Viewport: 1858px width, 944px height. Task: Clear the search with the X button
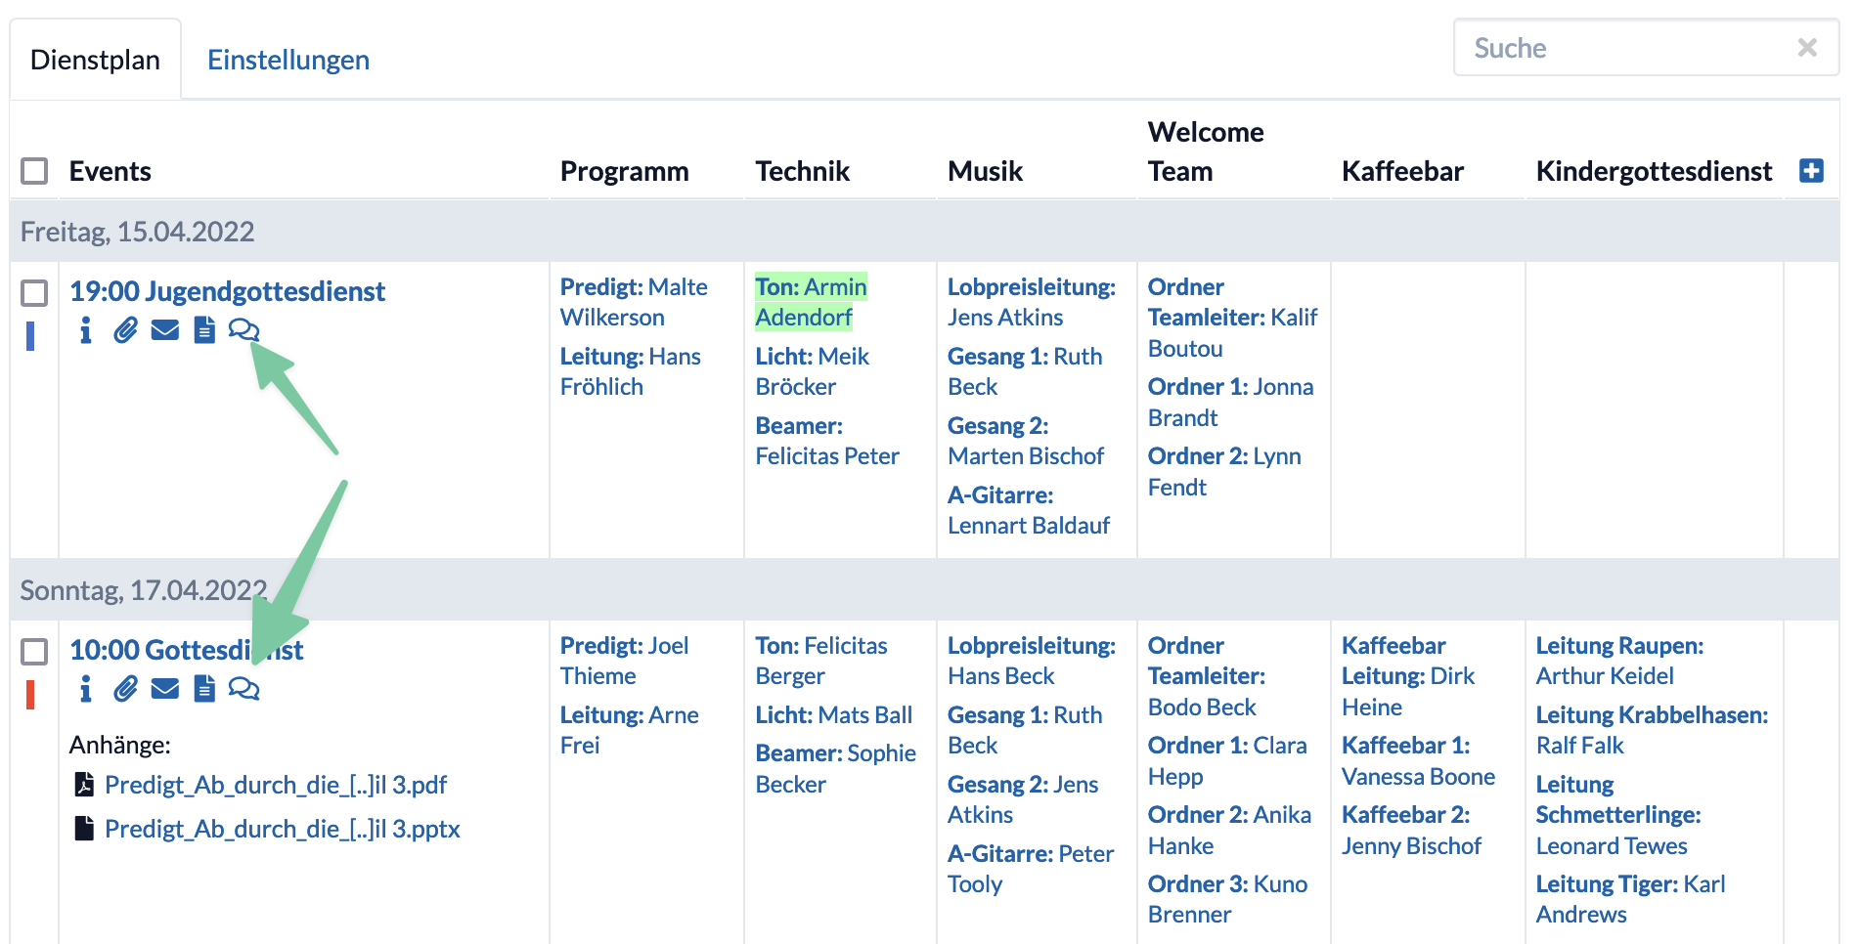pyautogui.click(x=1807, y=48)
